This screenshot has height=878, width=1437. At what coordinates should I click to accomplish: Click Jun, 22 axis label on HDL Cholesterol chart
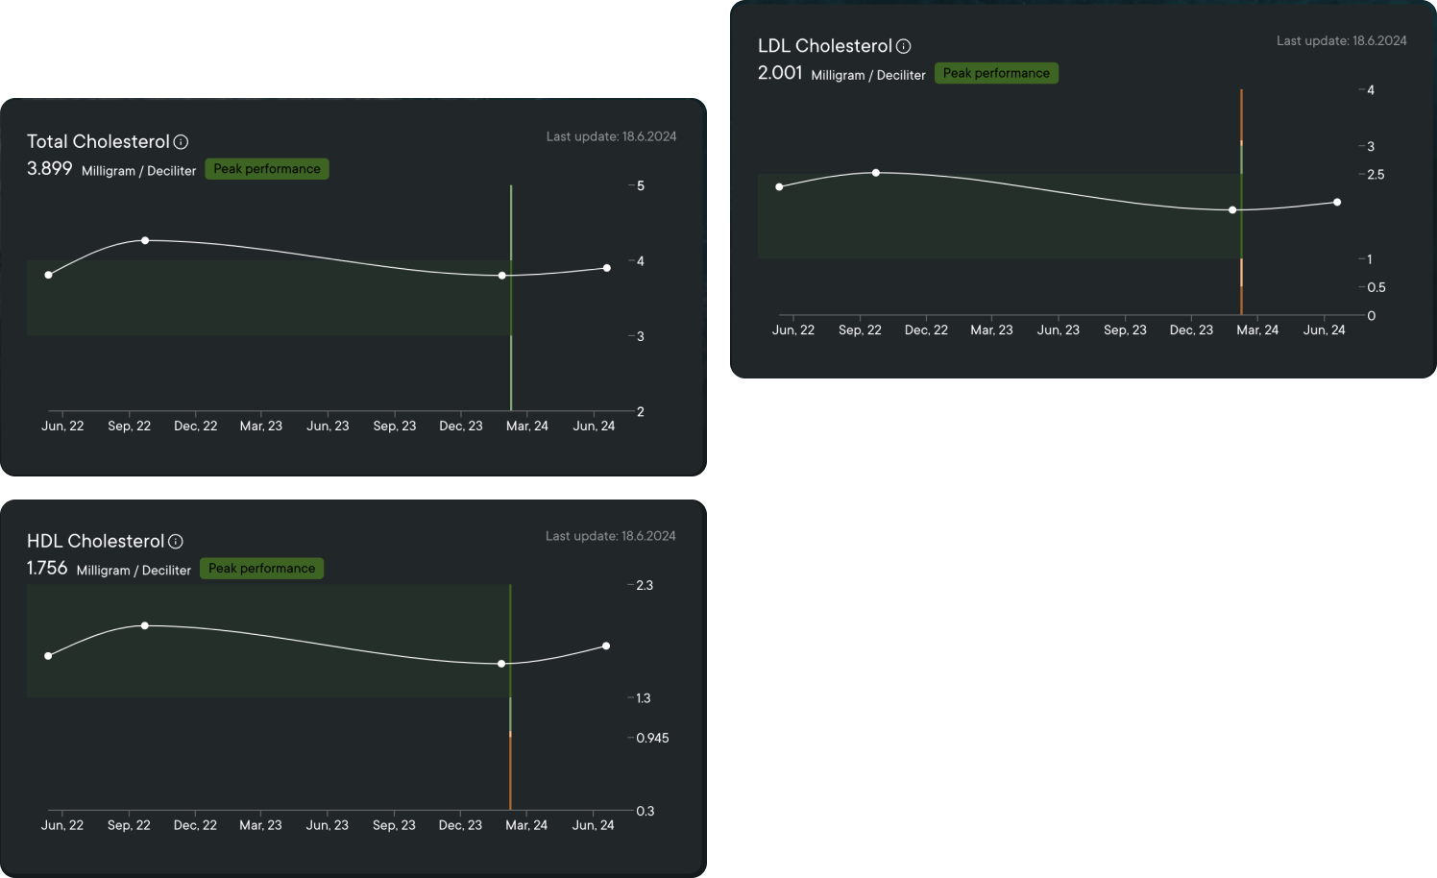tap(62, 826)
